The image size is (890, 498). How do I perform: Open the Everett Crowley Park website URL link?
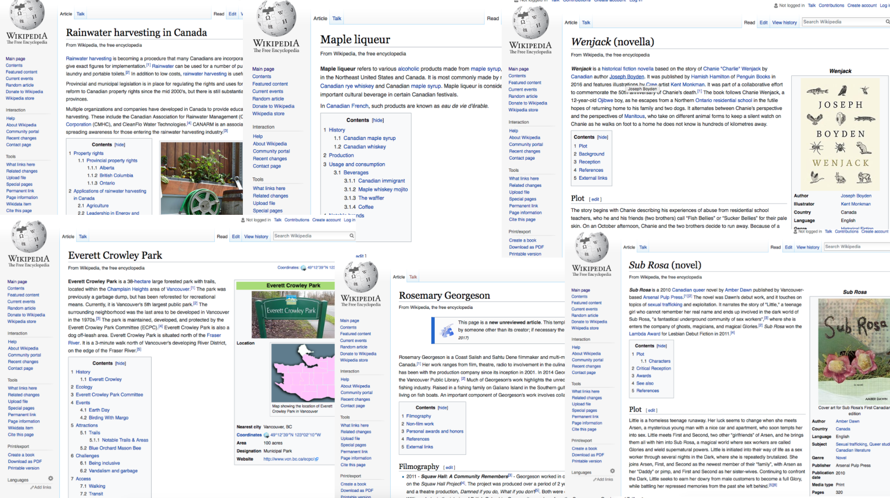[x=289, y=459]
